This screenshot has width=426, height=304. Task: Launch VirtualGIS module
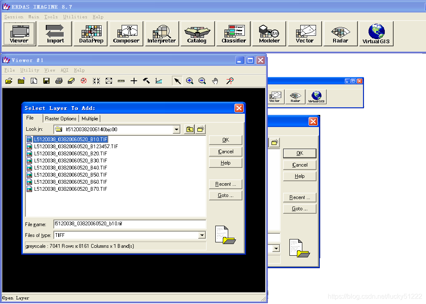376,34
